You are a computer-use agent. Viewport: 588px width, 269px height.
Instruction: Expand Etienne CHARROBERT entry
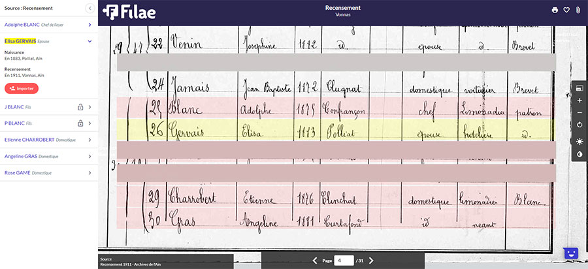(90, 140)
